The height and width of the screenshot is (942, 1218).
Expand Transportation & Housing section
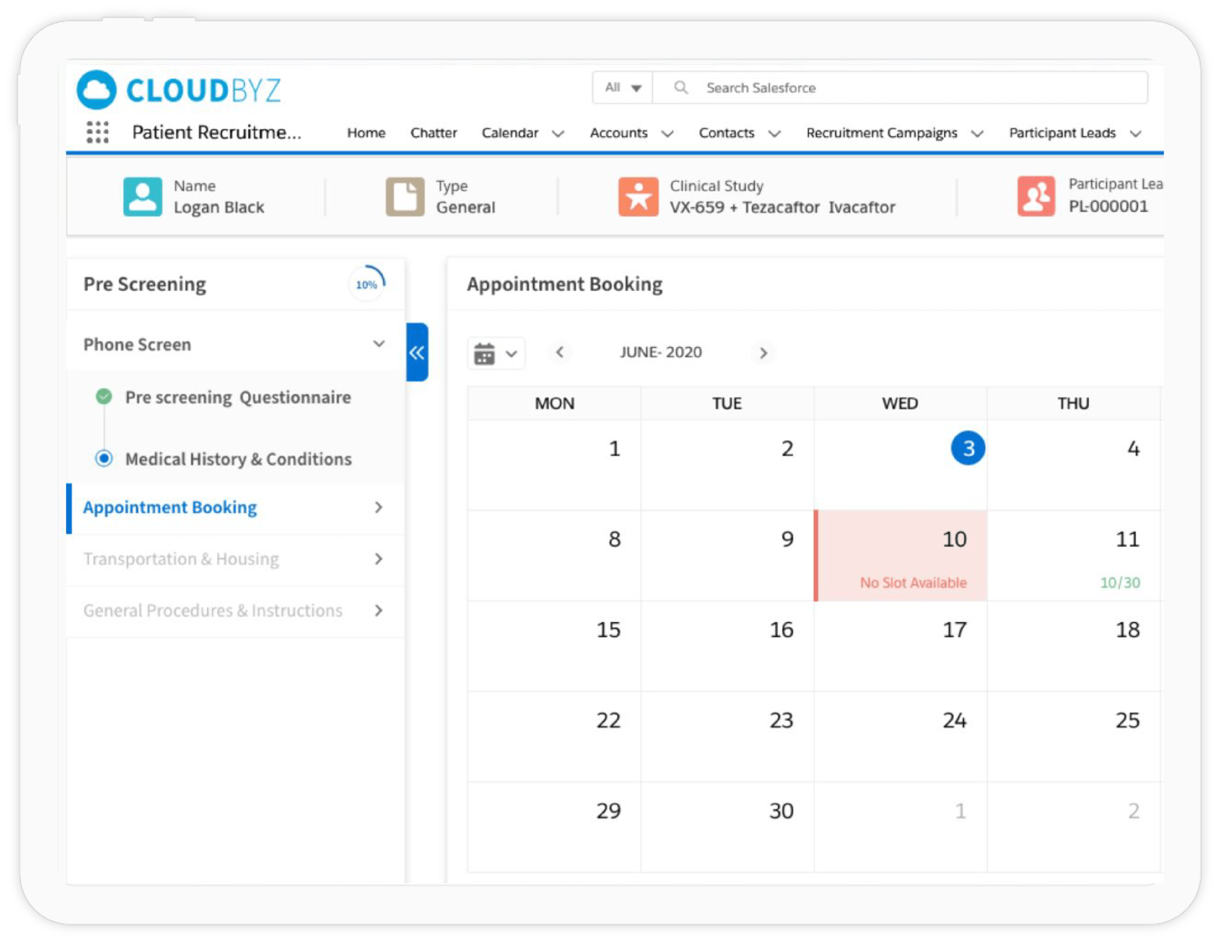pos(379,558)
